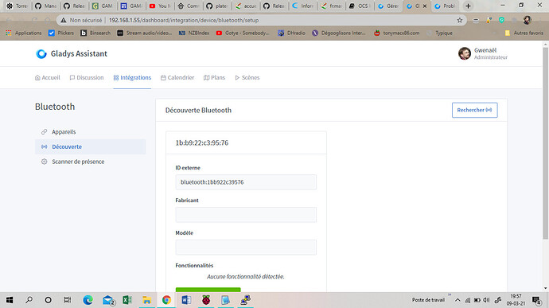Viewport: 549px width, 308px height.
Task: Open the Windows Start menu
Action: point(10,300)
